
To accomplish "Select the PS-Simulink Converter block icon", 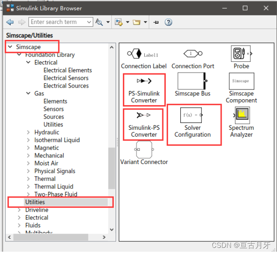I will pos(144,81).
